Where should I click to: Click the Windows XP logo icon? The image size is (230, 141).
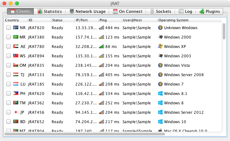click(x=160, y=47)
